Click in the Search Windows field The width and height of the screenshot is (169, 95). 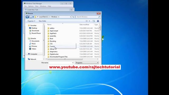87,17
